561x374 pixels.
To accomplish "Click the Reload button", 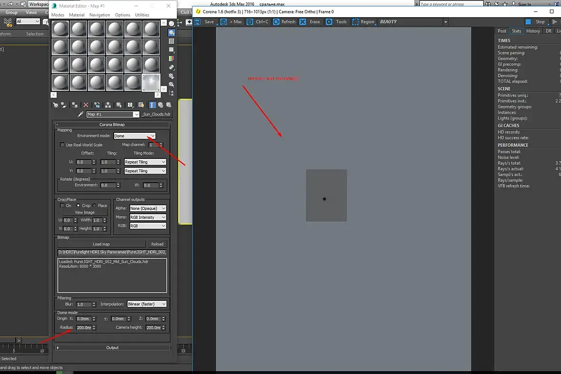I will tap(157, 244).
